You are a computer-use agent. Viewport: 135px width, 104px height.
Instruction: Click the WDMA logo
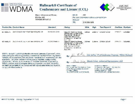tap(17, 7)
